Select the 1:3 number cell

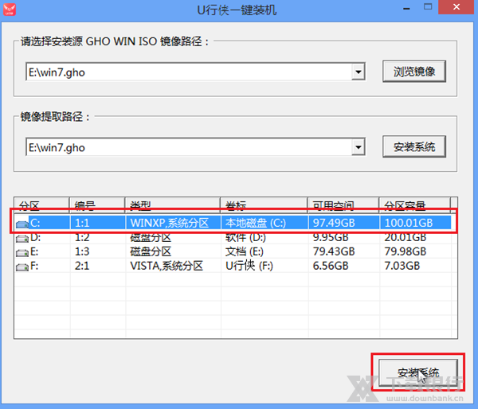(x=98, y=251)
